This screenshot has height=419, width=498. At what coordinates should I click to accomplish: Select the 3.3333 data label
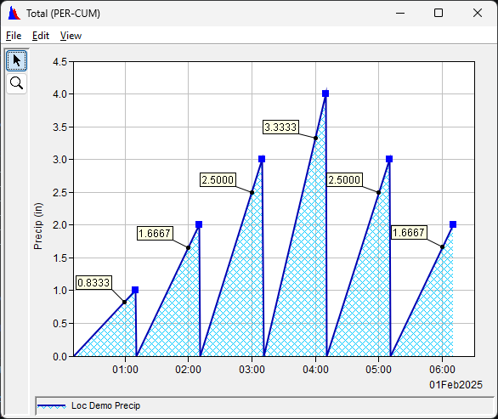[x=280, y=127]
